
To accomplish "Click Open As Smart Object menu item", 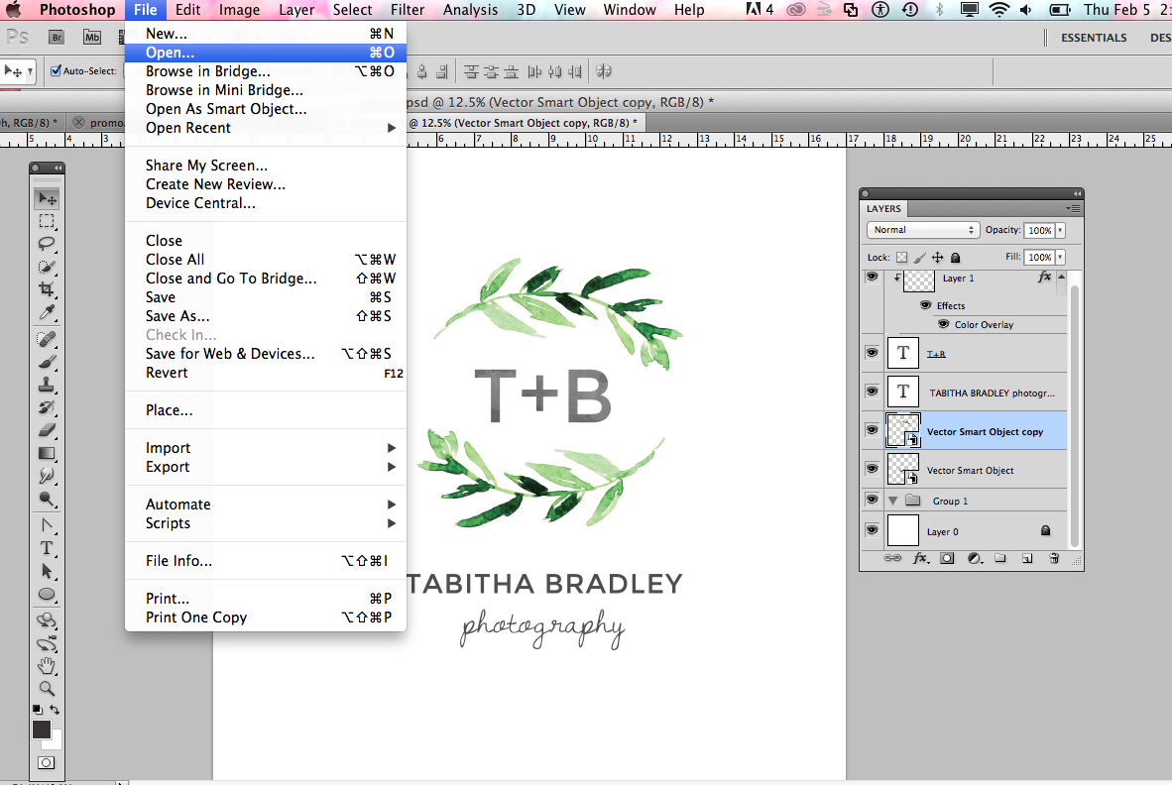I will click(x=226, y=109).
